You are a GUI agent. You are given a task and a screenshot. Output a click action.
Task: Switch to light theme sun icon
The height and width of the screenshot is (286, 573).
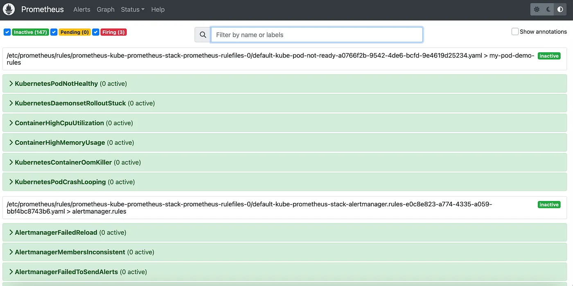pyautogui.click(x=537, y=9)
